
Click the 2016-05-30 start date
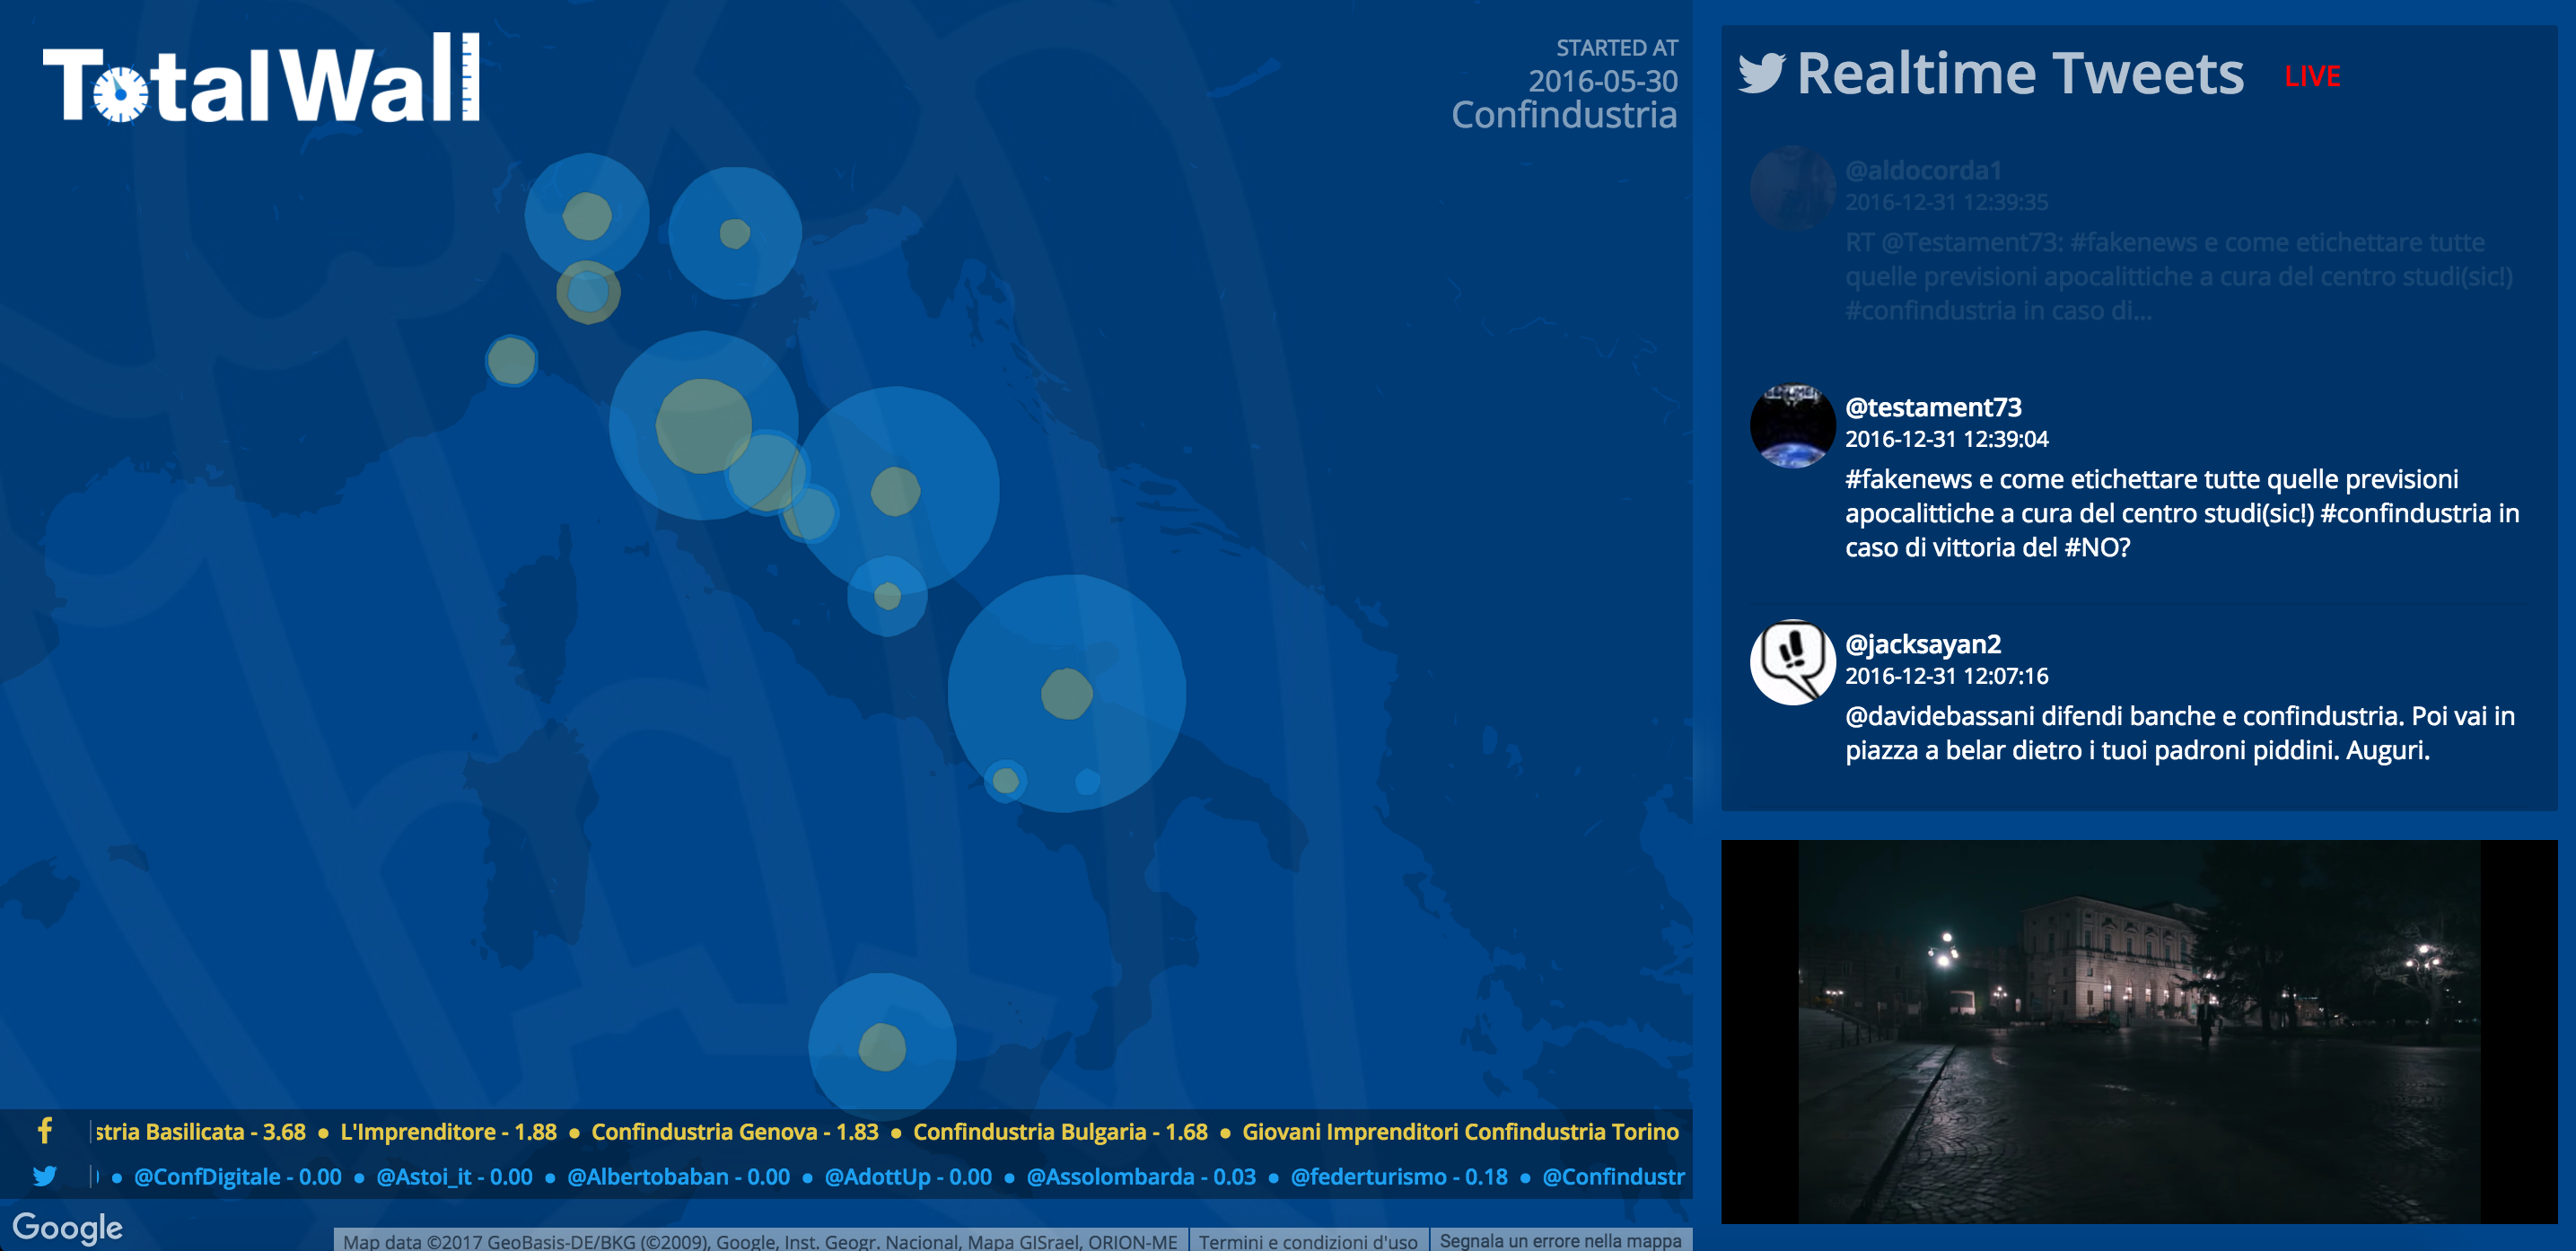pos(1603,81)
